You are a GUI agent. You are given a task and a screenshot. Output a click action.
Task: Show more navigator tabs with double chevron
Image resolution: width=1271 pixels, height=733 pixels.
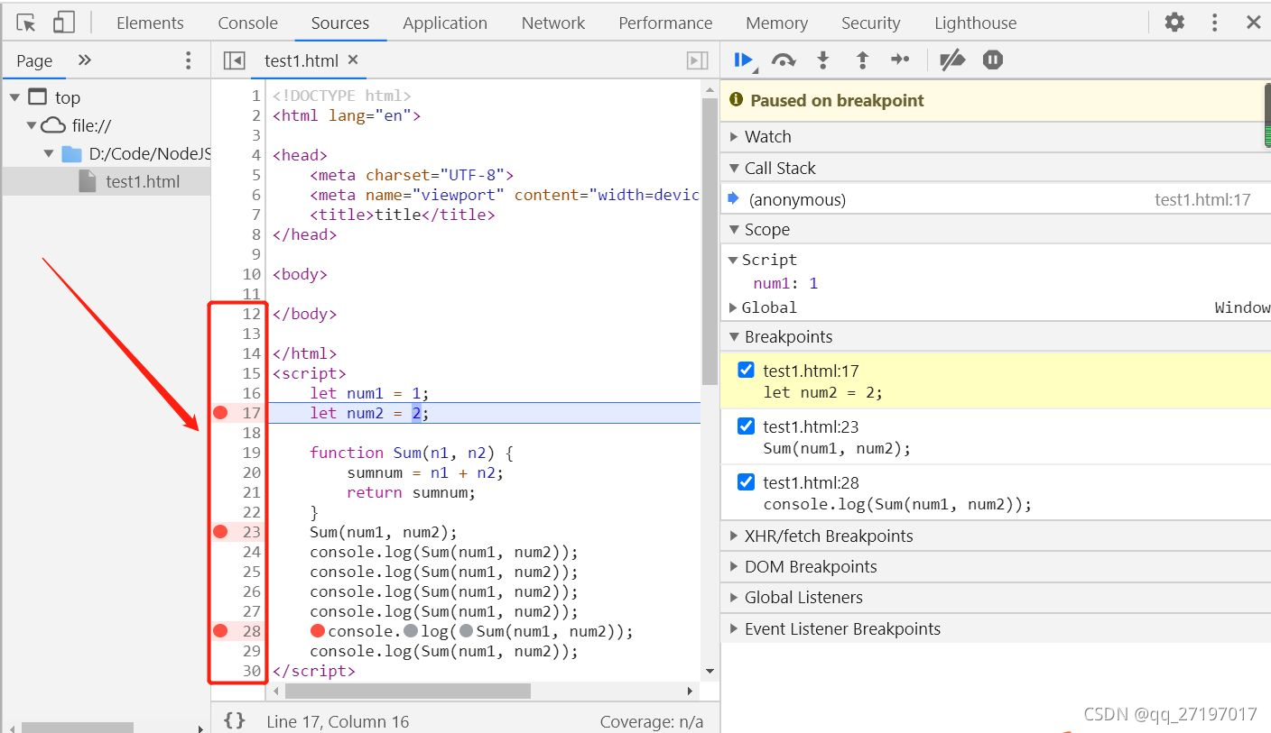85,60
